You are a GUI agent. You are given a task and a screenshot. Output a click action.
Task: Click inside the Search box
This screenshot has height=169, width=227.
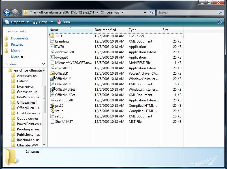(x=188, y=13)
